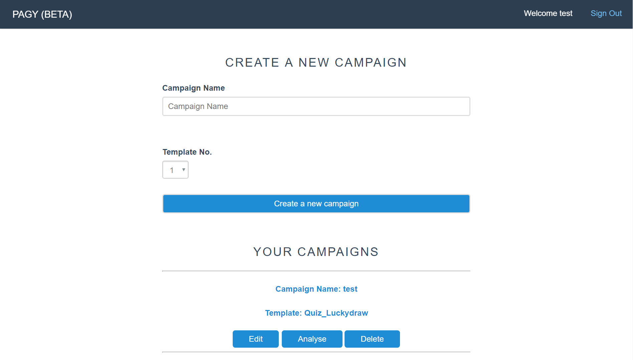Screen dimensions: 633x360
Task: Analyse the test campaign
Action: point(312,339)
